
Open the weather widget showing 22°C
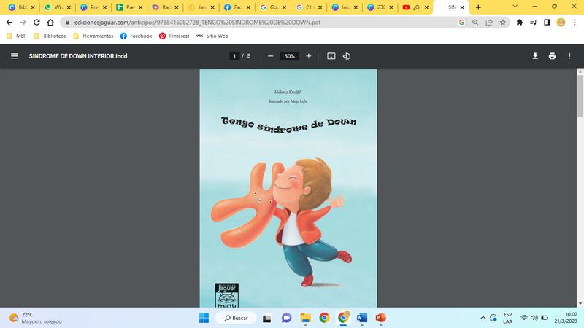pos(35,318)
